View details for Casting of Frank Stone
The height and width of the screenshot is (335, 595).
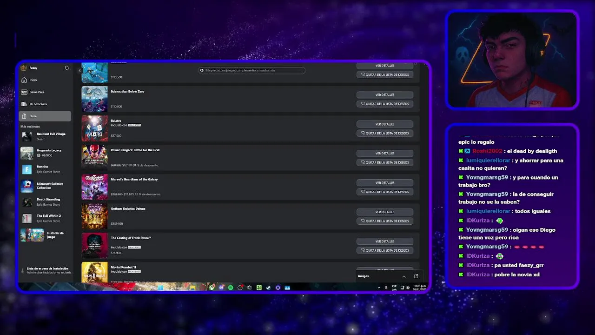pyautogui.click(x=385, y=241)
